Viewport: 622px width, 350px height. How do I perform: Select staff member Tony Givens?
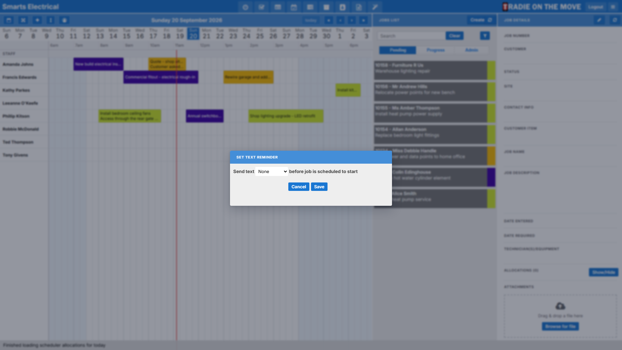15,155
